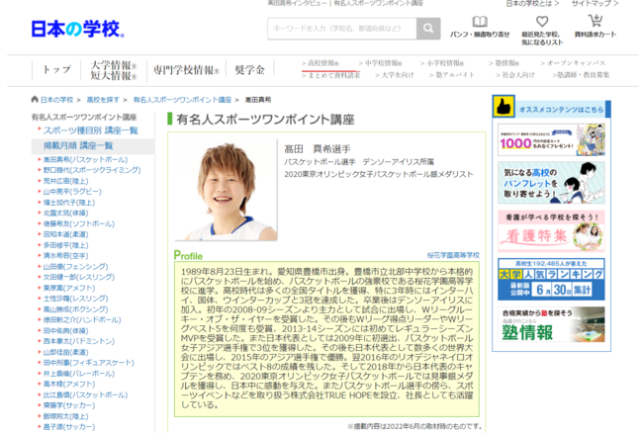
Task: Open the 1000円 present banner
Action: [551, 140]
